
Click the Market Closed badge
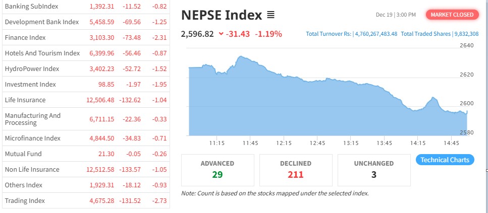[x=452, y=15]
